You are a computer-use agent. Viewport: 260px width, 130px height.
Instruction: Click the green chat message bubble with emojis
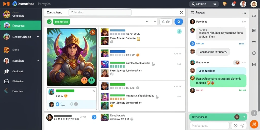(x=218, y=81)
